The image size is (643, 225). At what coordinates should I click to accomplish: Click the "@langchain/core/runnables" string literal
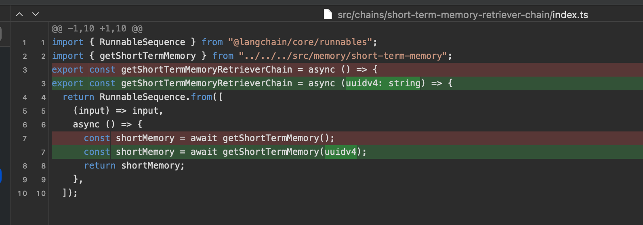coord(300,42)
